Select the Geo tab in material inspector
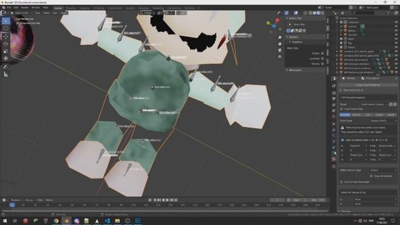Screen dimensions: 400x225 point(367,115)
